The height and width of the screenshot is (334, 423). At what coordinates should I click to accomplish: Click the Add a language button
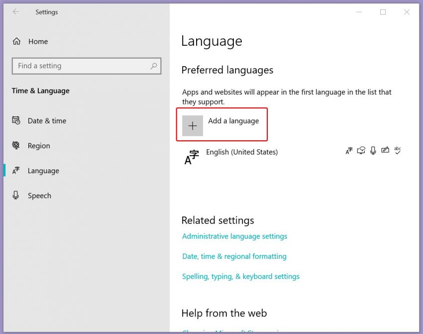pos(222,124)
